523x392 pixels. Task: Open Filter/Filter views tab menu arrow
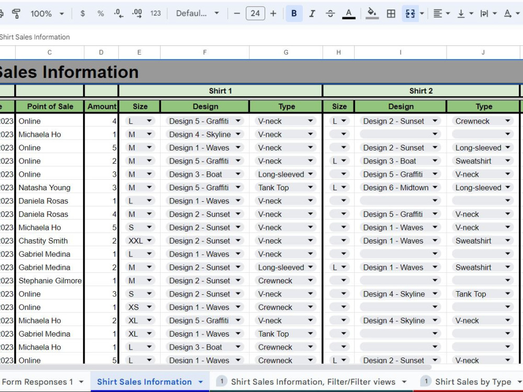[x=404, y=382]
